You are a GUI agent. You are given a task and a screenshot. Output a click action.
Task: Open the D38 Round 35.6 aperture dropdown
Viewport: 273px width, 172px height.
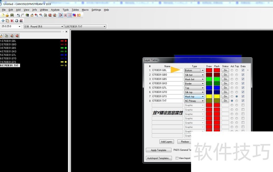point(62,27)
